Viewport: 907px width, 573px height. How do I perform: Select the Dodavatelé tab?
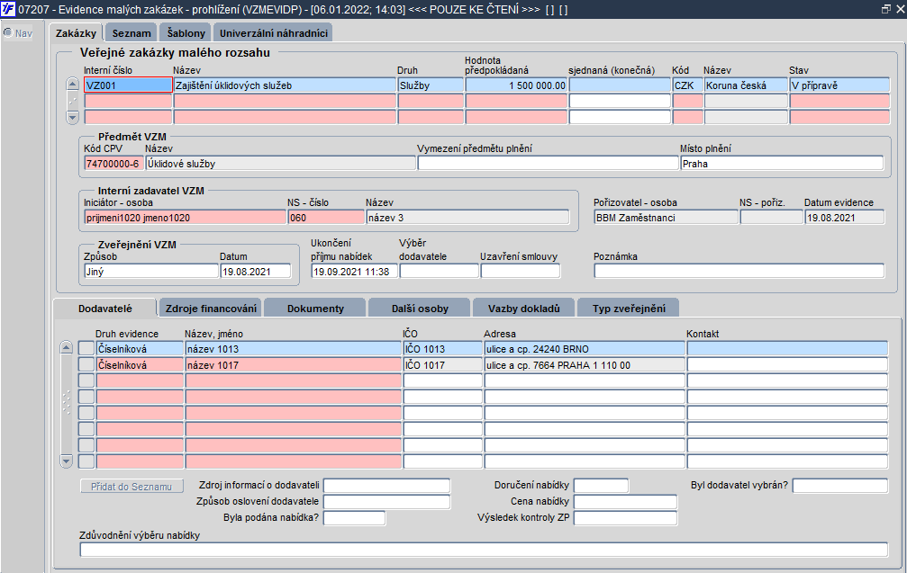point(104,309)
